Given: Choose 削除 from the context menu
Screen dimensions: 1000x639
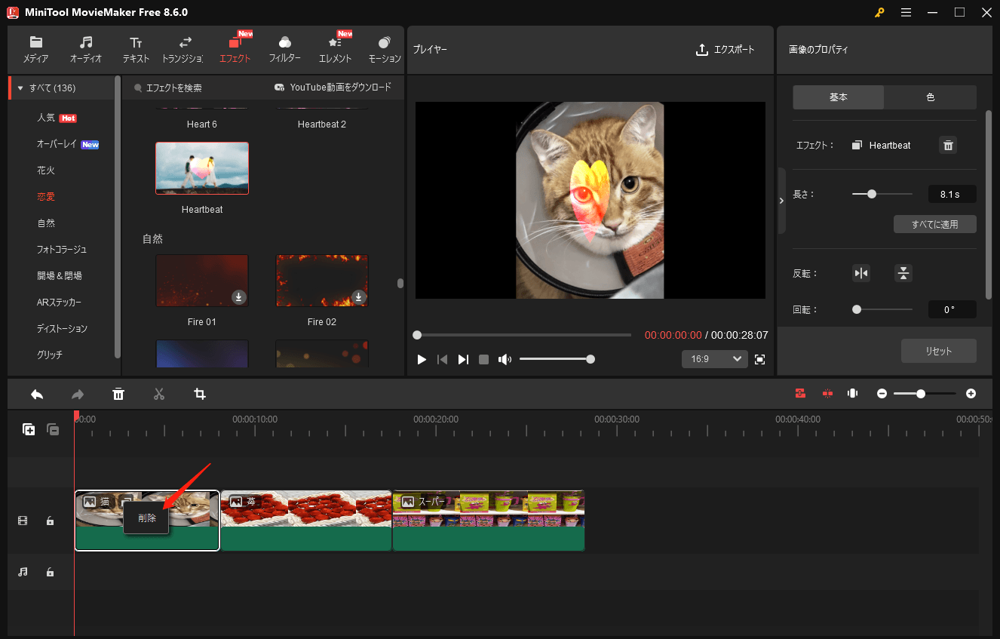Looking at the screenshot, I should tap(146, 518).
